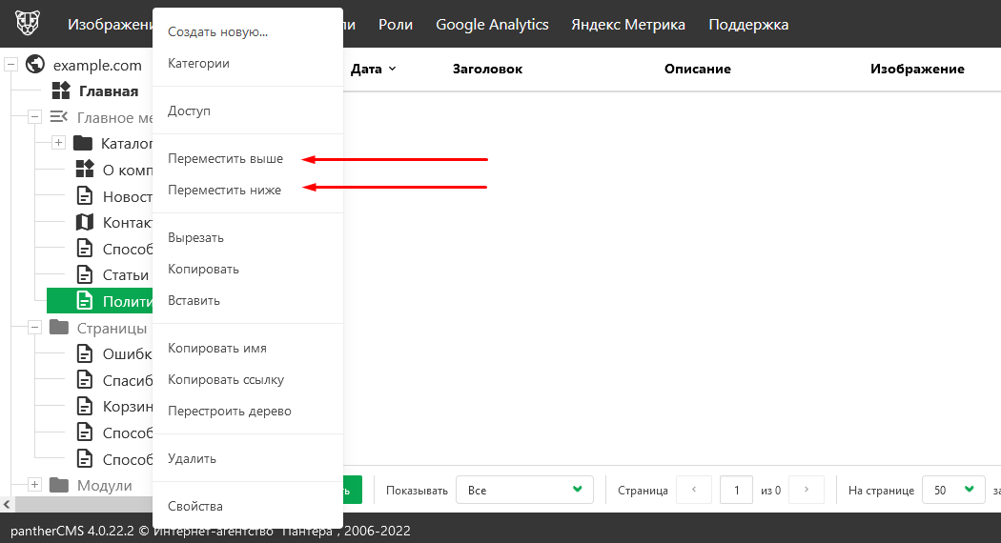
Task: Click the menu icon beside Главное меню
Action: (x=59, y=117)
